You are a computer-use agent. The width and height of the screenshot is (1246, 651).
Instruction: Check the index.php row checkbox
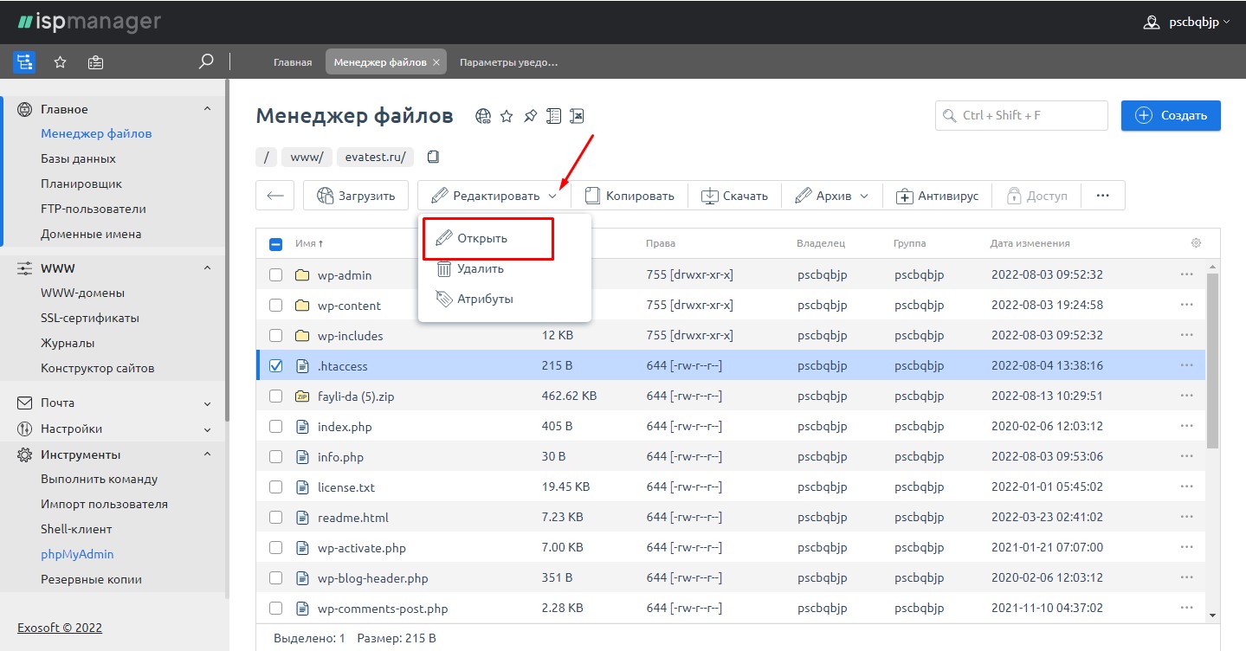pyautogui.click(x=275, y=426)
